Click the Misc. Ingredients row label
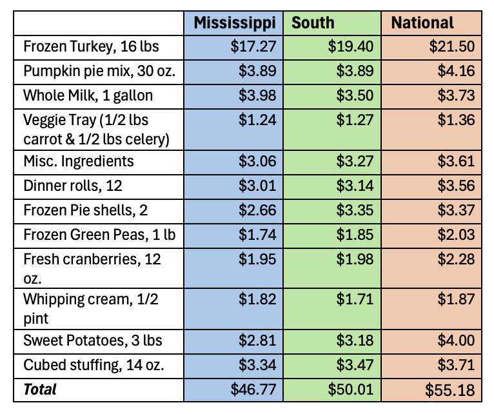 click(x=79, y=161)
